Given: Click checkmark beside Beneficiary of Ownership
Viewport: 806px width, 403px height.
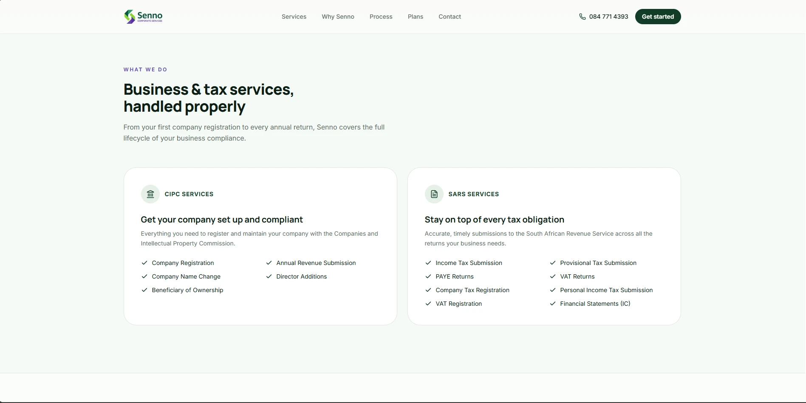Looking at the screenshot, I should [144, 290].
